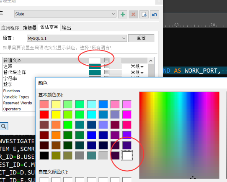Pick the cyan basic color swatch
Image resolution: width=227 pixels, height=182 pixels.
(x=91, y=115)
